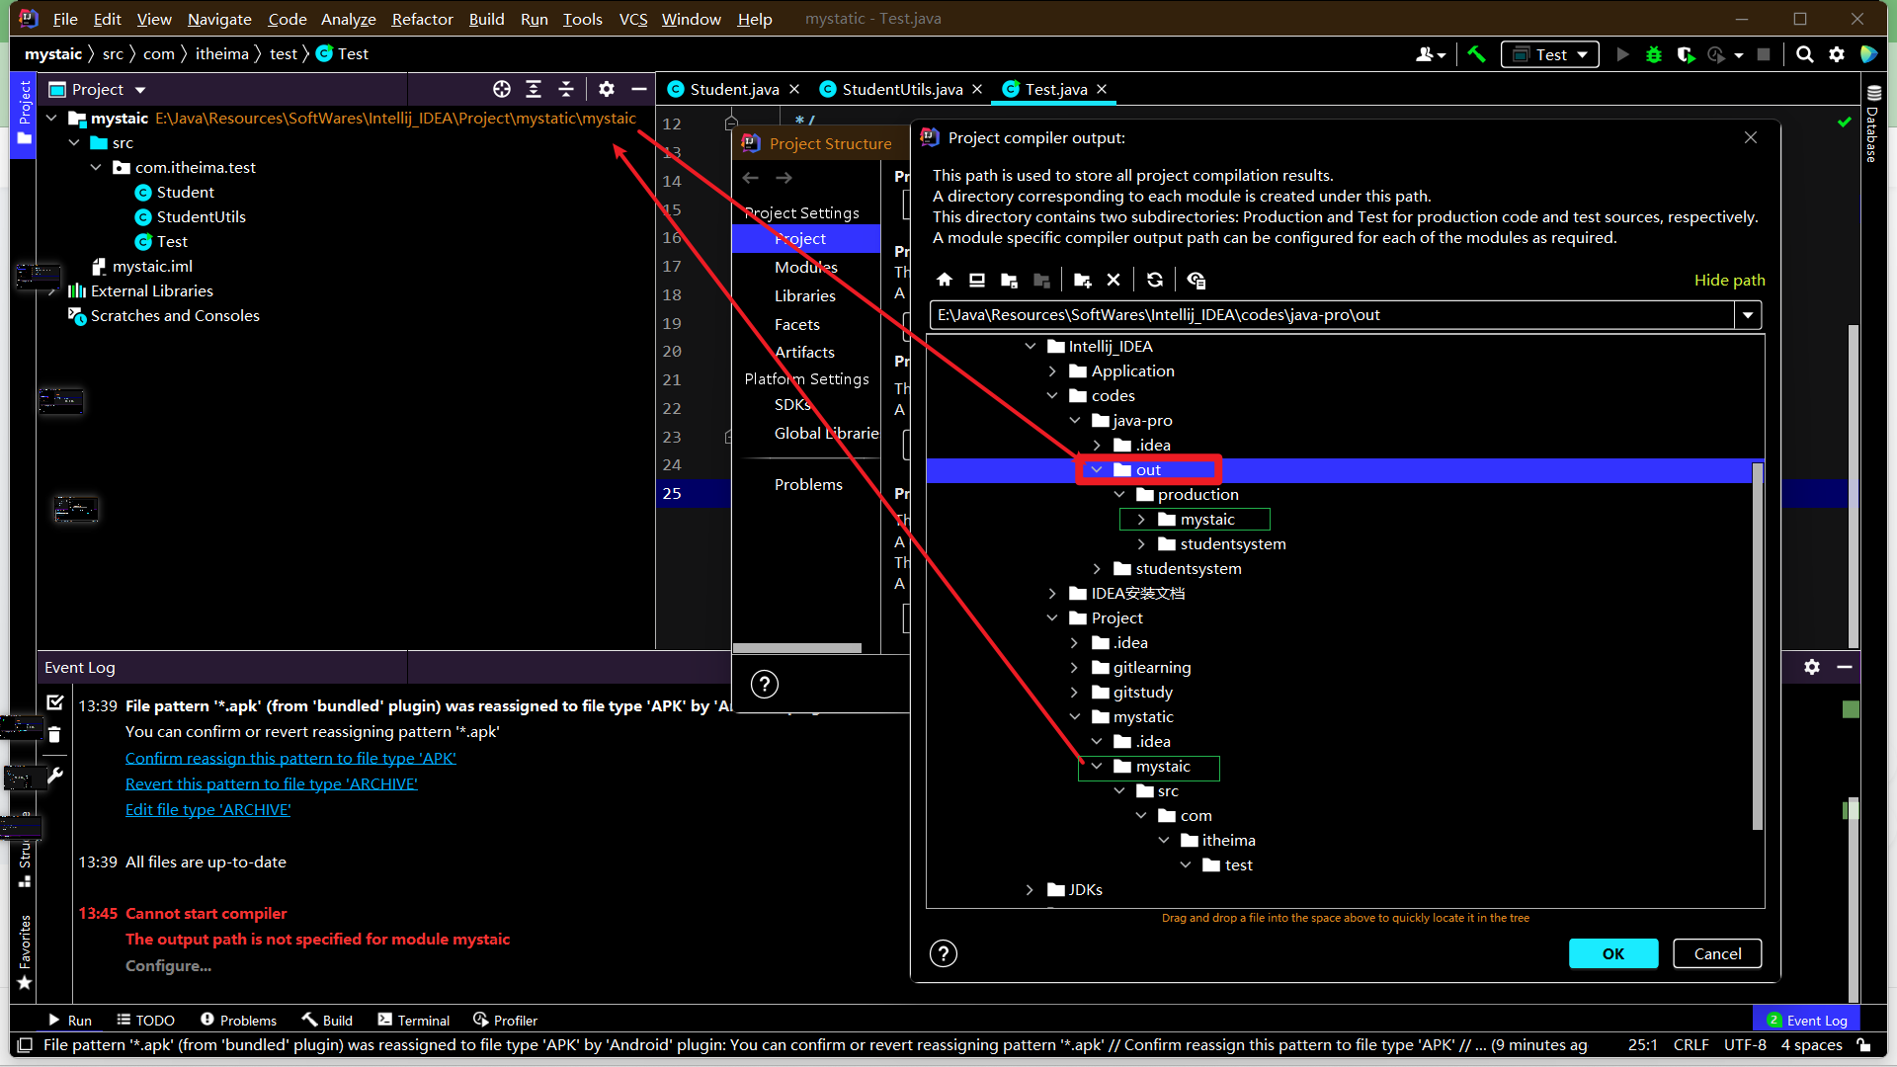
Task: Expand the 'gitlearning' folder
Action: pos(1075,668)
